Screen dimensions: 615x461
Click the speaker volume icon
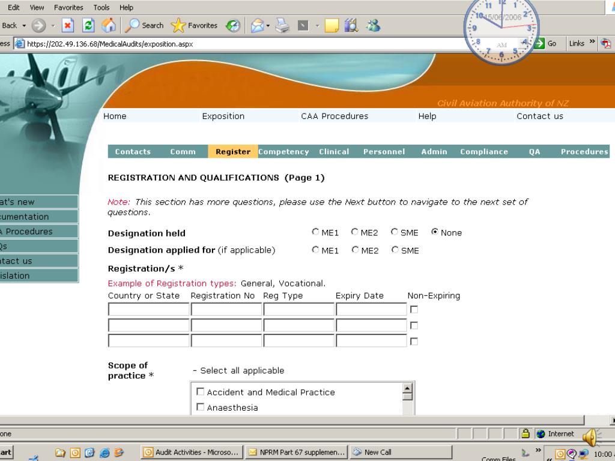click(x=591, y=437)
